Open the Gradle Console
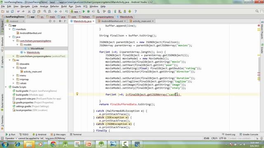Viewport: 264px width, 148px height. (x=249, y=134)
